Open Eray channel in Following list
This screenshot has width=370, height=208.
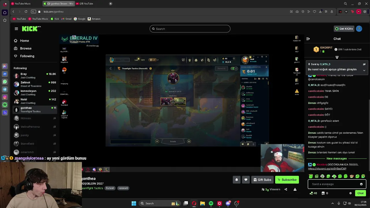click(x=35, y=76)
